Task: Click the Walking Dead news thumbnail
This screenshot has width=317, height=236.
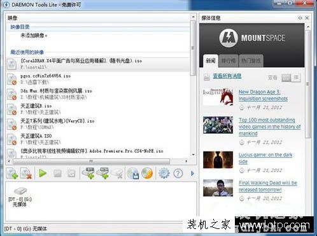Action: tap(218, 188)
